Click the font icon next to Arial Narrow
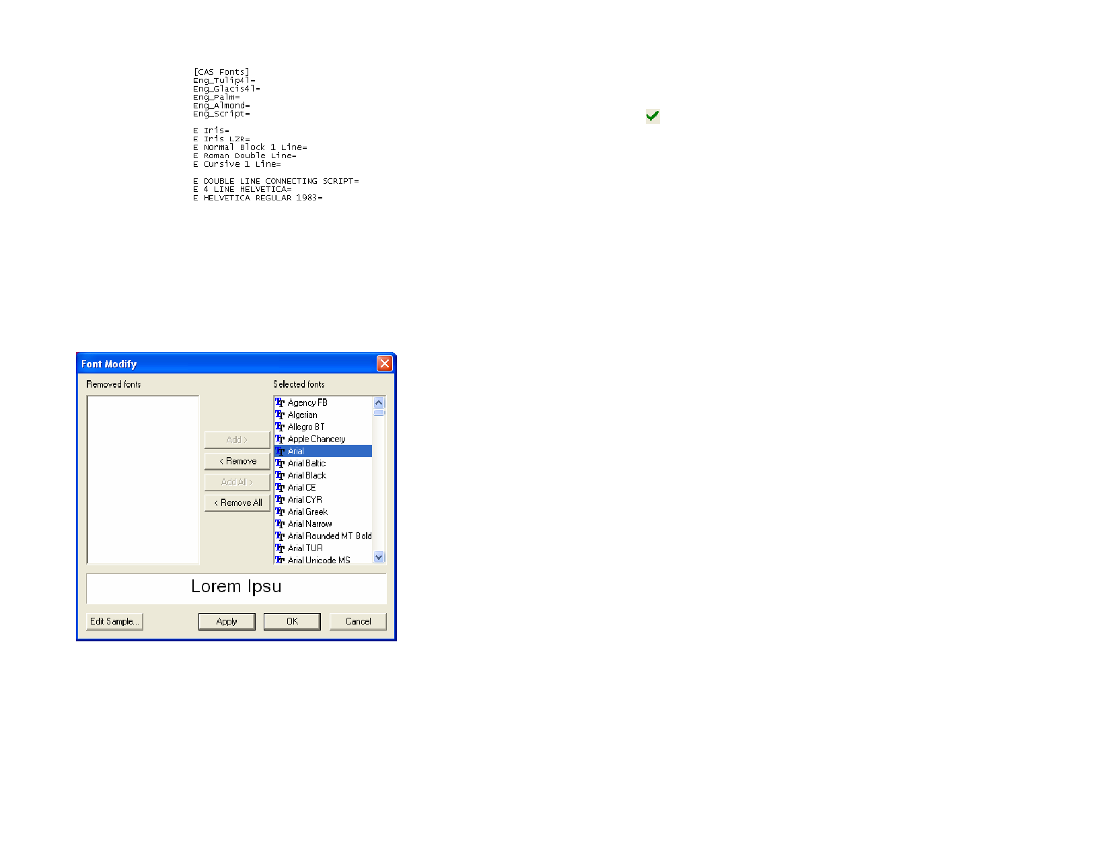Image resolution: width=1110 pixels, height=858 pixels. click(280, 524)
